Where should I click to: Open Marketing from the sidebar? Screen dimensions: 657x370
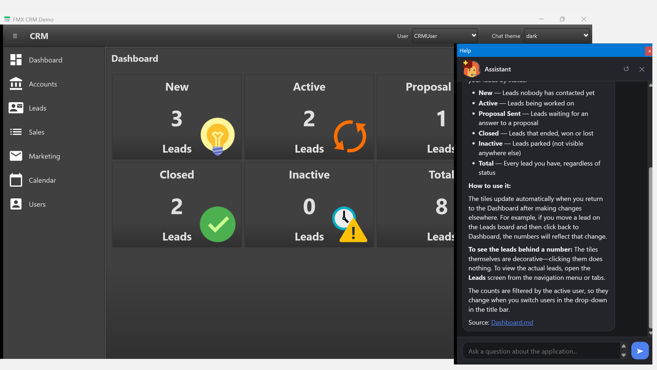click(x=54, y=156)
